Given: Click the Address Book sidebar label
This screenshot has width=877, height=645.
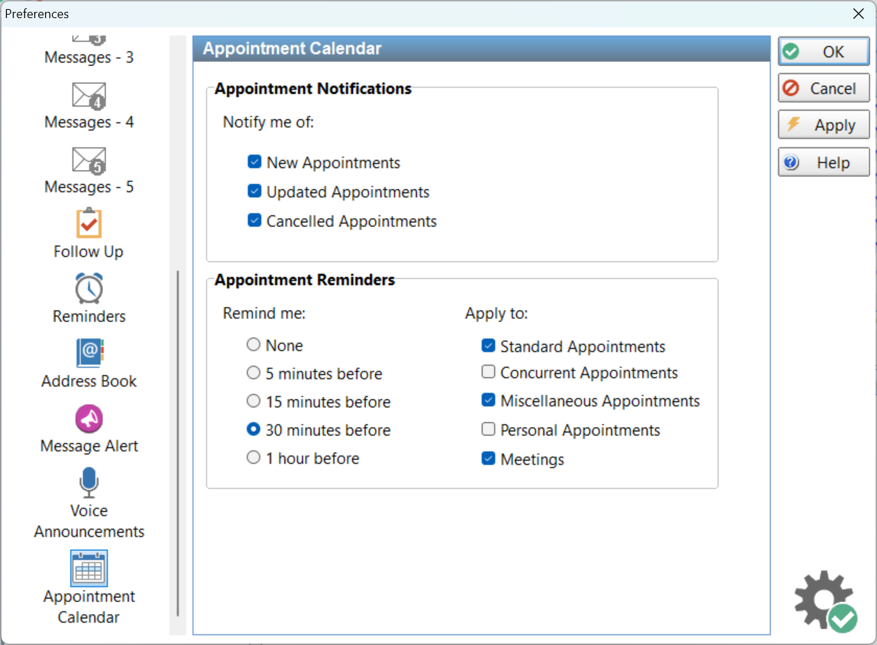Looking at the screenshot, I should tap(89, 381).
